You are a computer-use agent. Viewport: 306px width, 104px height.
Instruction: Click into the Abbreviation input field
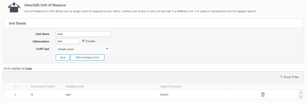coord(68,41)
